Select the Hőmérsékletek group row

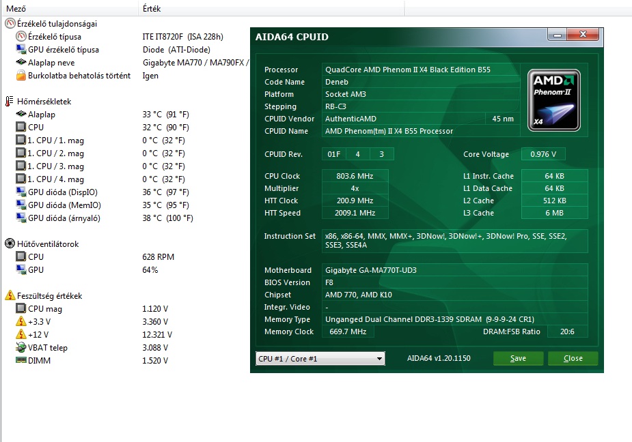pyautogui.click(x=44, y=102)
